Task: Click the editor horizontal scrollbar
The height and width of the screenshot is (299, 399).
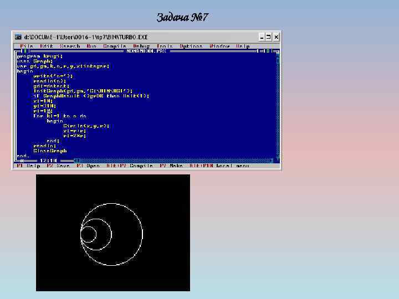Action: point(174,161)
